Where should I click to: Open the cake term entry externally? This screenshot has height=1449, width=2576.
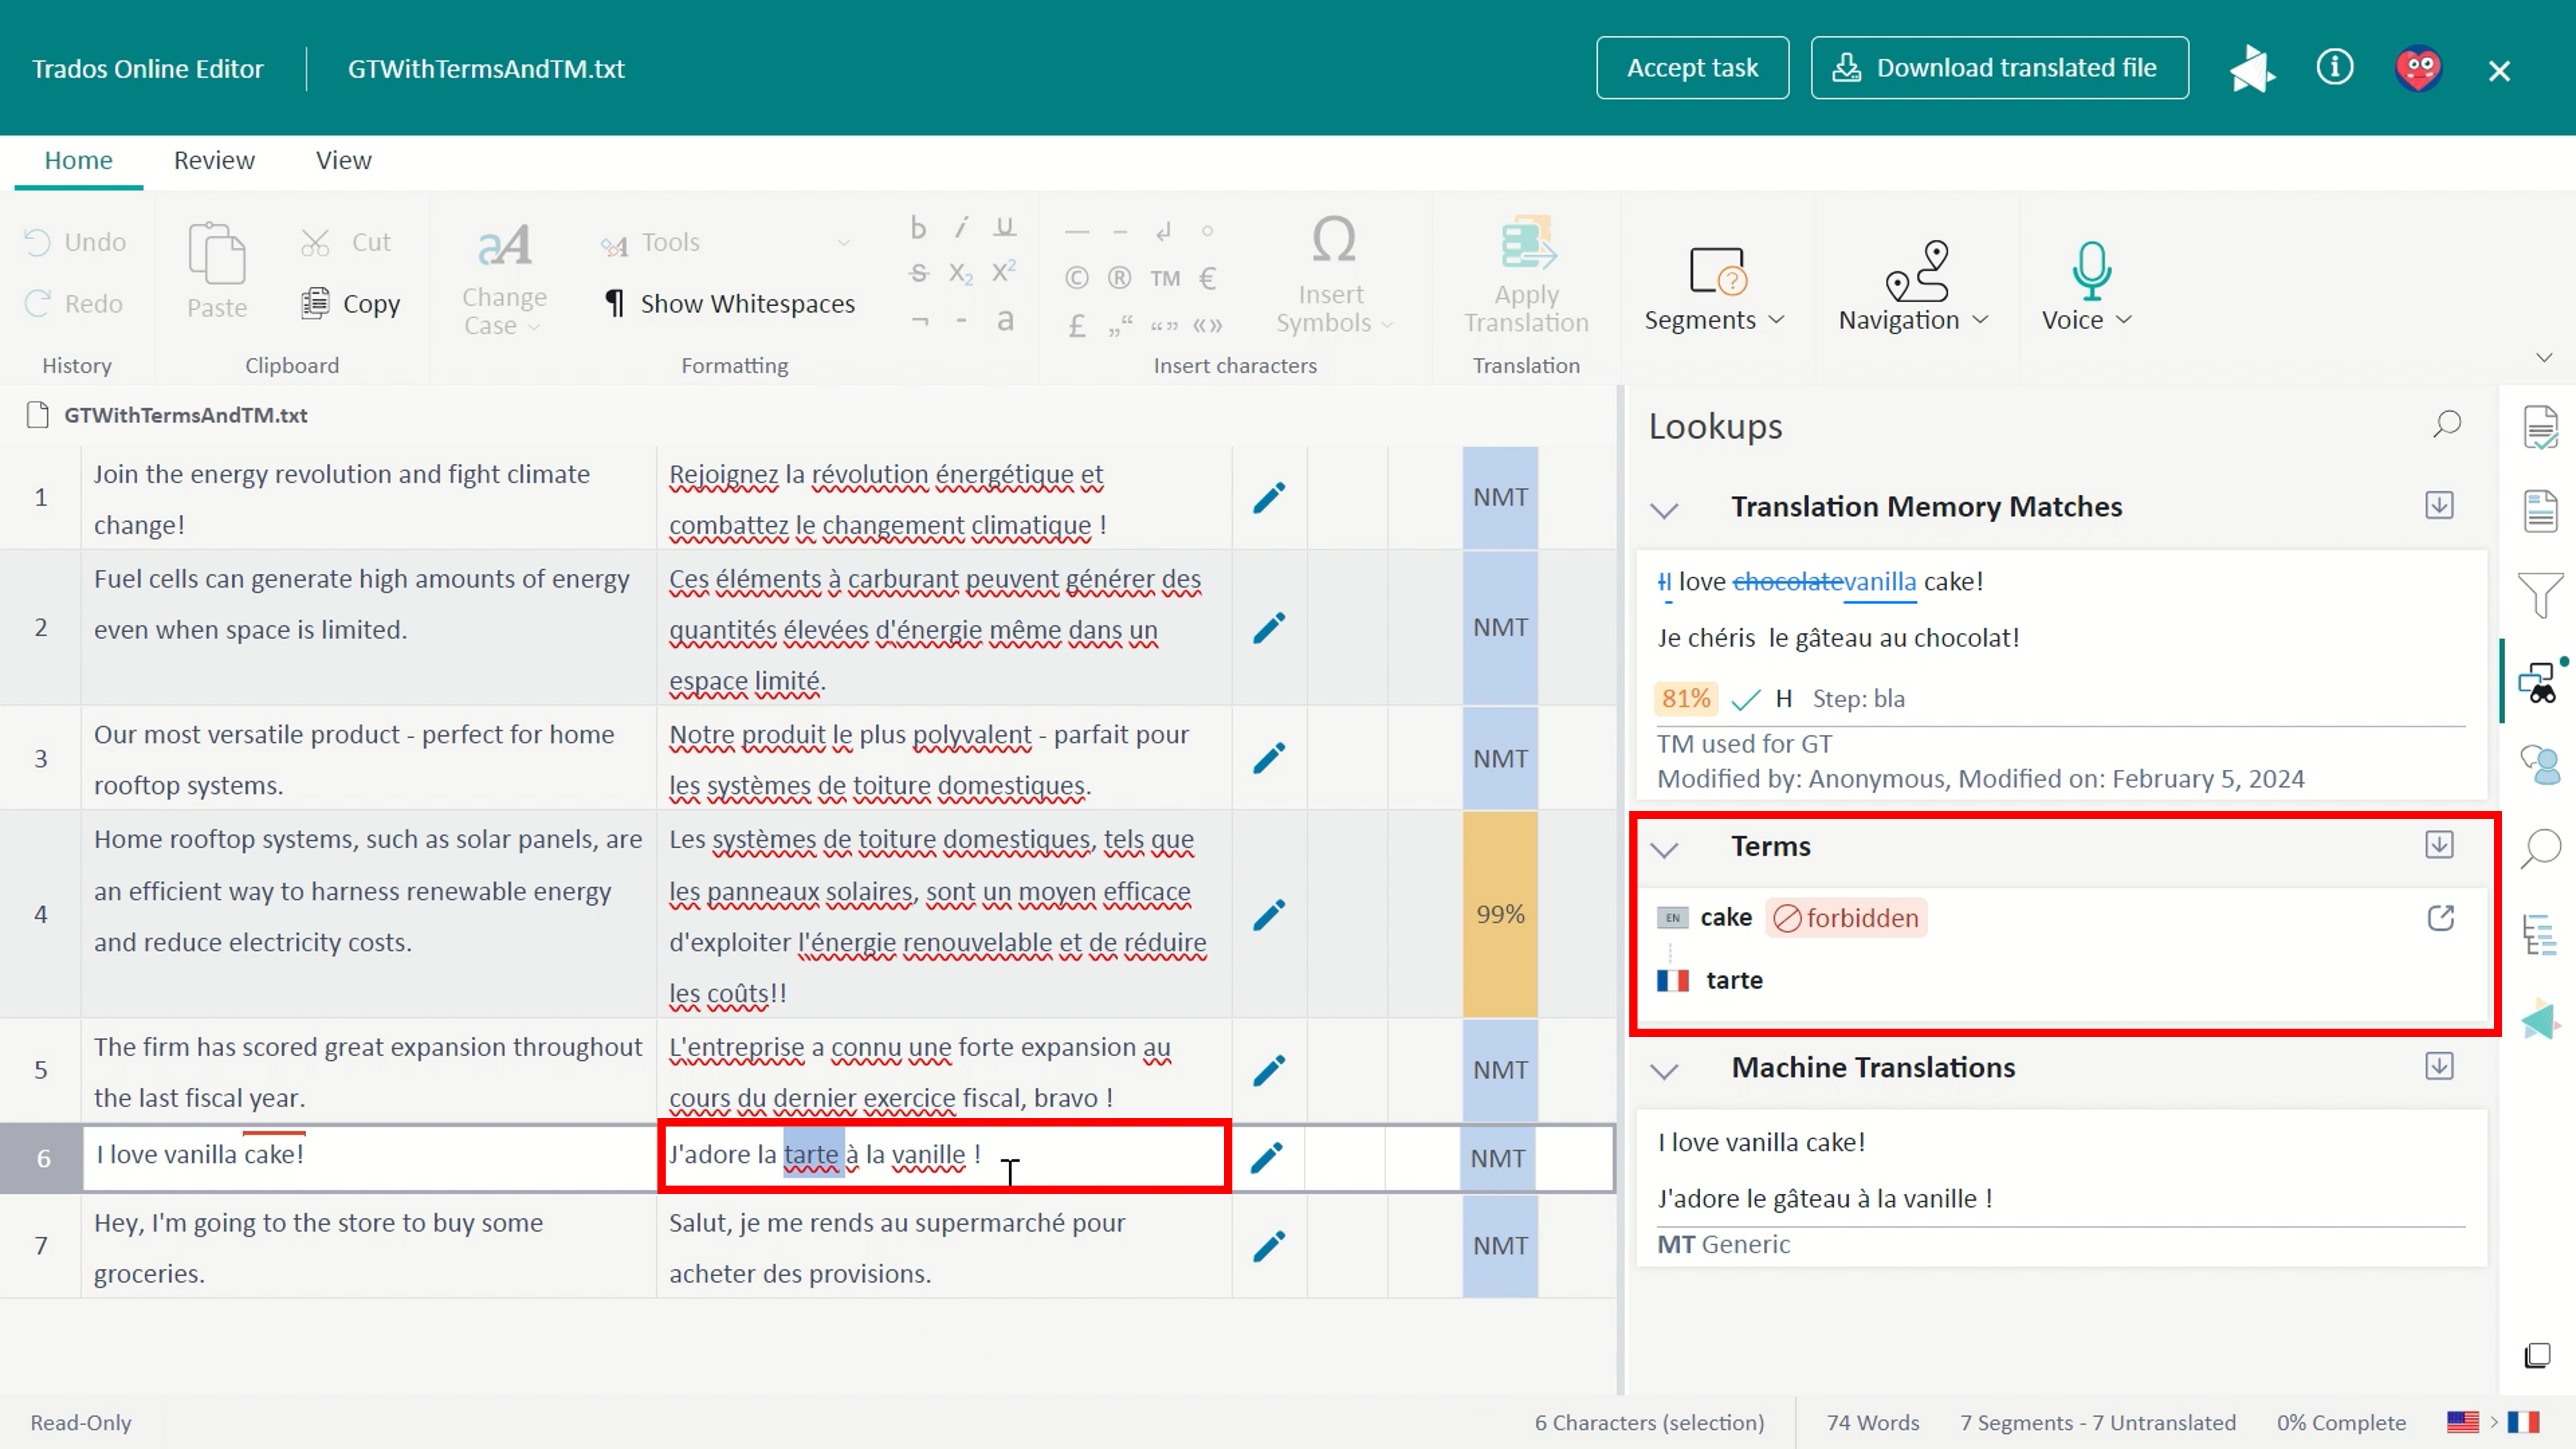click(x=2440, y=918)
